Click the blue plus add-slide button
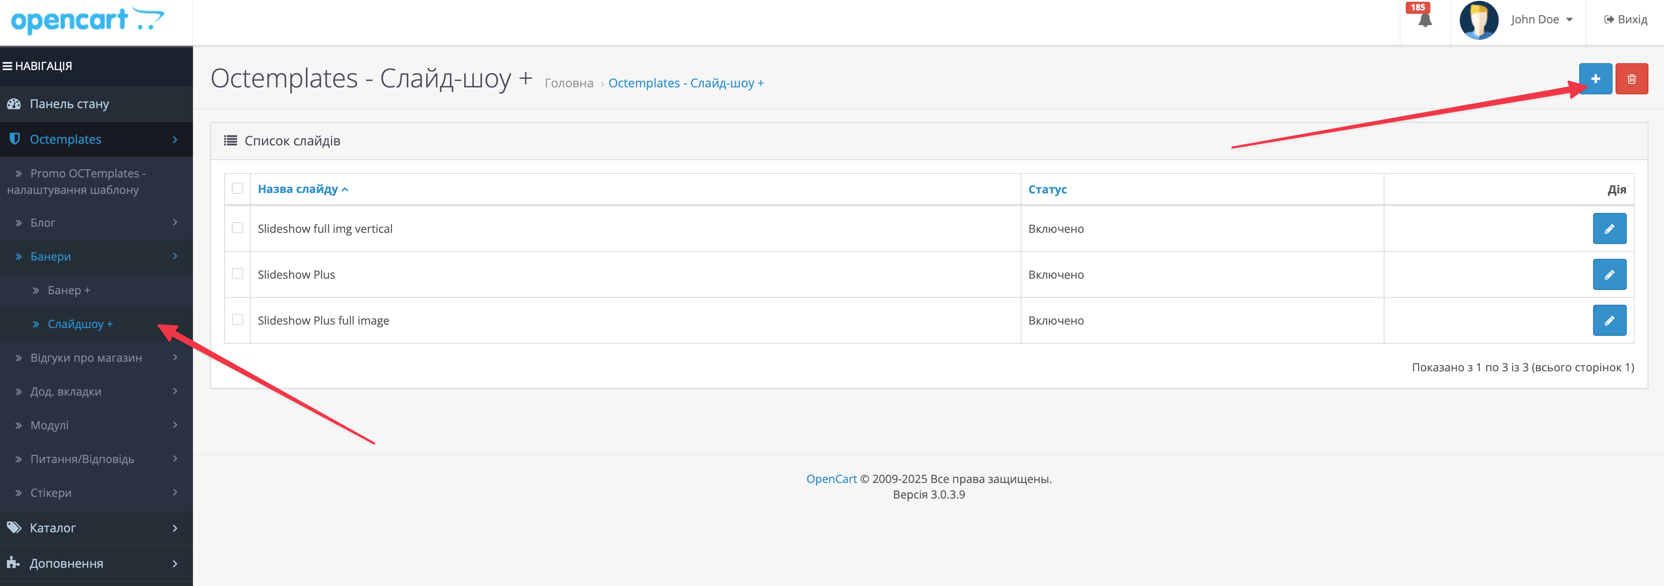Viewport: 1664px width, 586px height. (1595, 79)
